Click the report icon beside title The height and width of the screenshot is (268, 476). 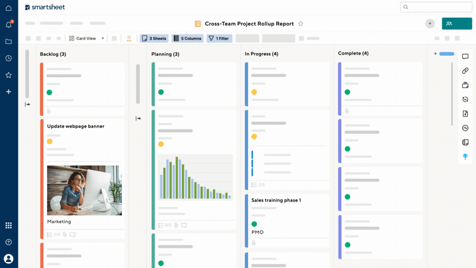[198, 24]
